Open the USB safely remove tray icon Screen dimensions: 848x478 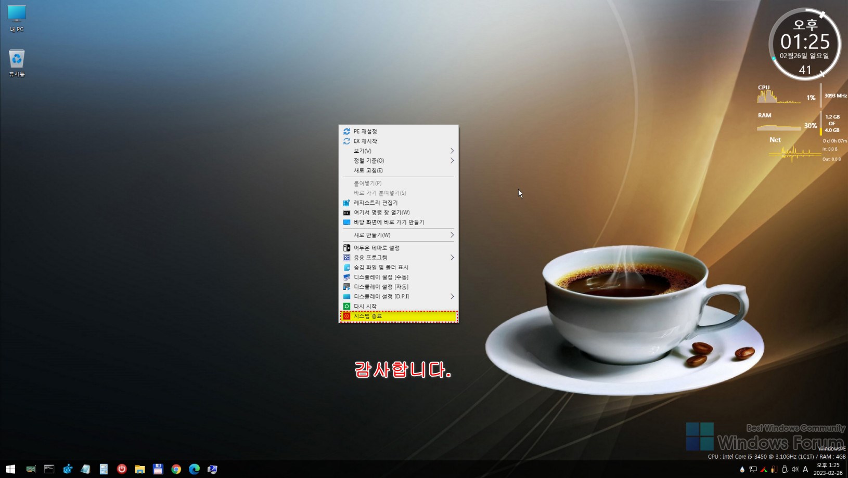click(x=785, y=469)
